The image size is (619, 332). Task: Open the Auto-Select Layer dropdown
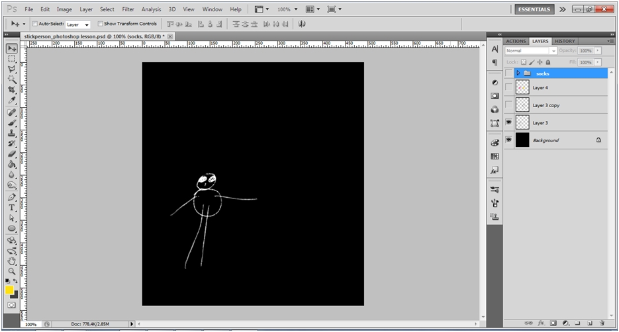[x=77, y=24]
